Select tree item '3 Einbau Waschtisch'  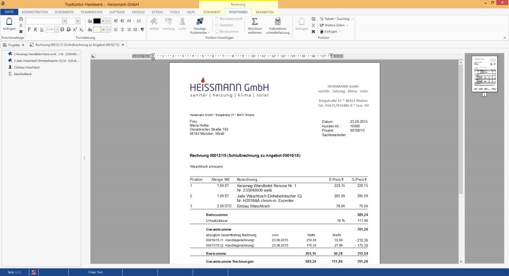[24, 67]
